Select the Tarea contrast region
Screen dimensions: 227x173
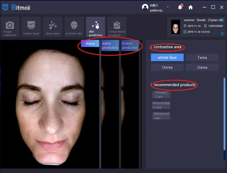pos(202,58)
